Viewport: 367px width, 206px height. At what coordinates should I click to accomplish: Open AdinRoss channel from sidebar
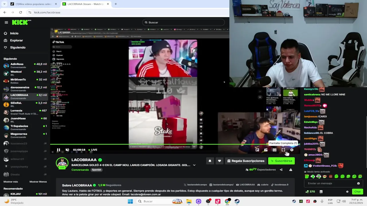[25, 66]
